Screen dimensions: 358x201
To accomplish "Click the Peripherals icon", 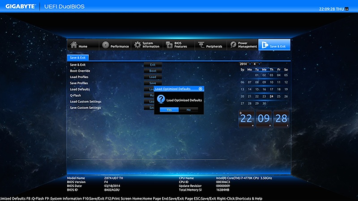I will [201, 45].
